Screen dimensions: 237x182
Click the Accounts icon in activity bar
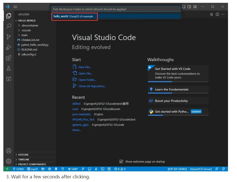pos(9,151)
